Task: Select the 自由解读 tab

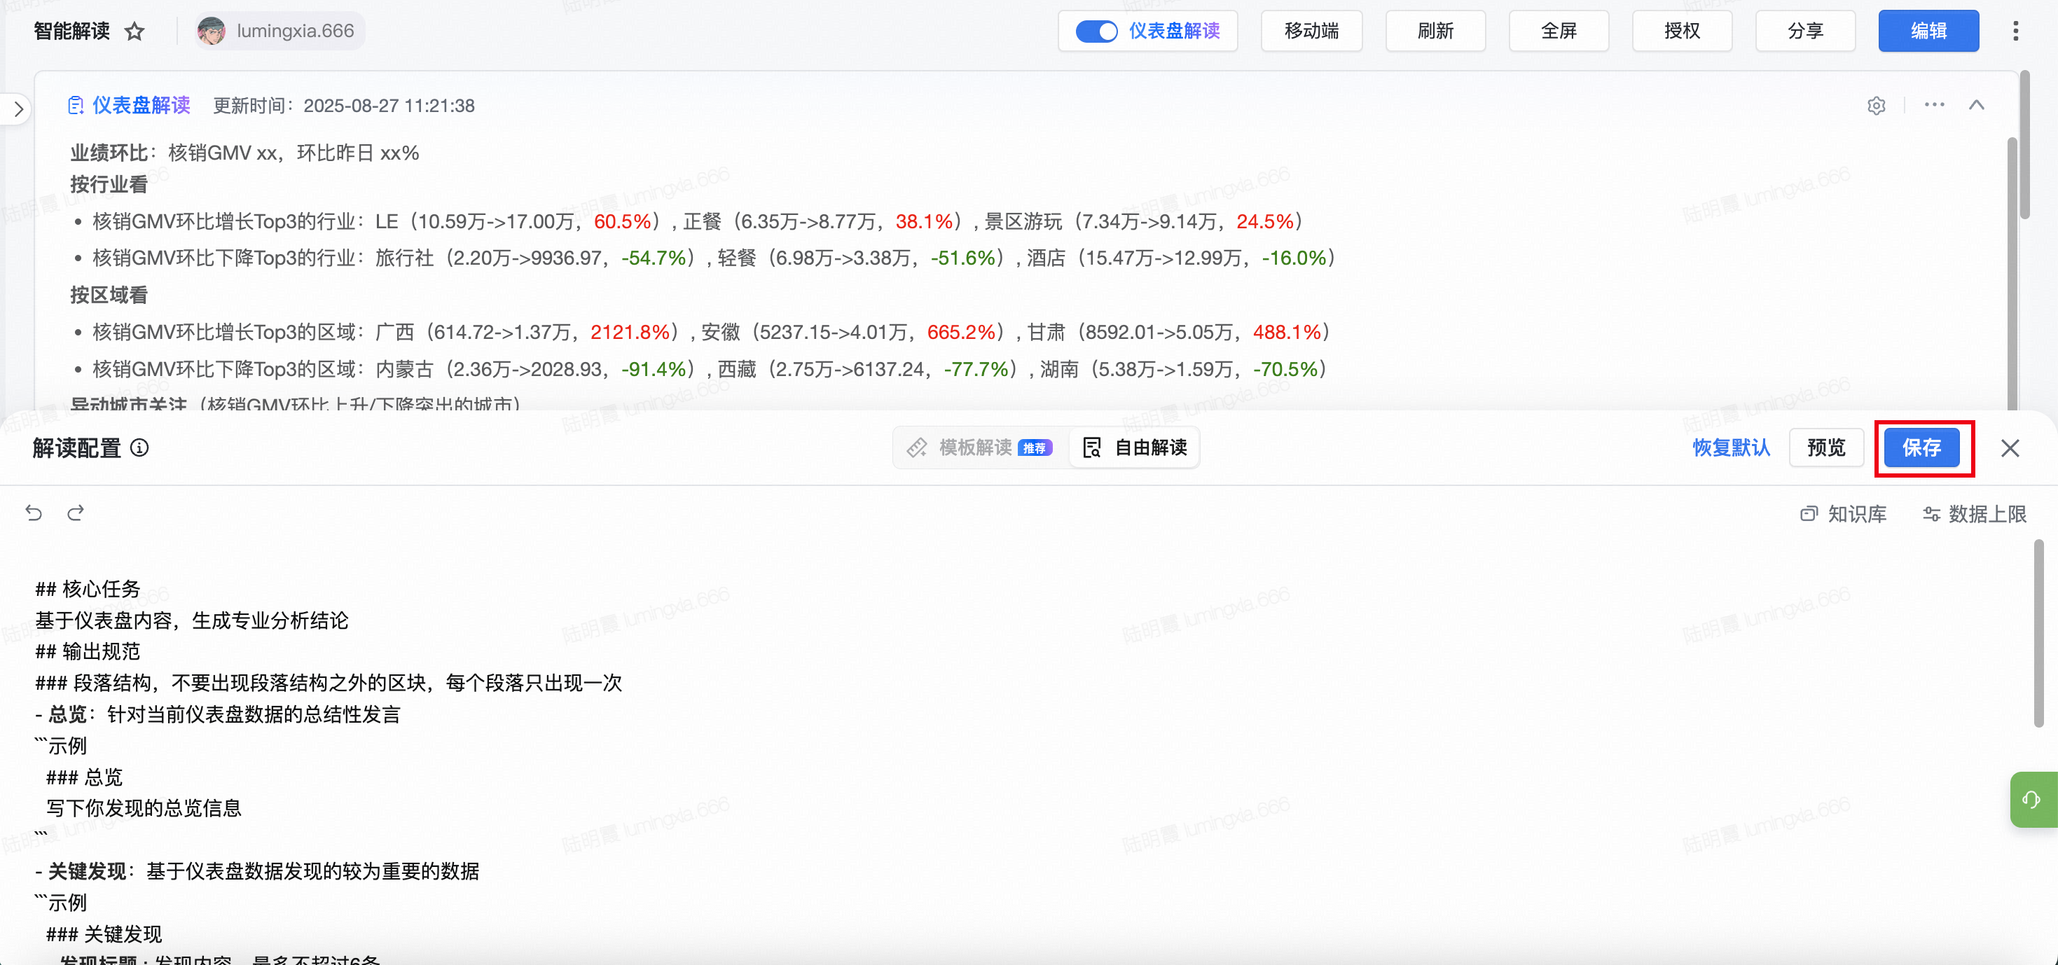Action: (x=1135, y=447)
